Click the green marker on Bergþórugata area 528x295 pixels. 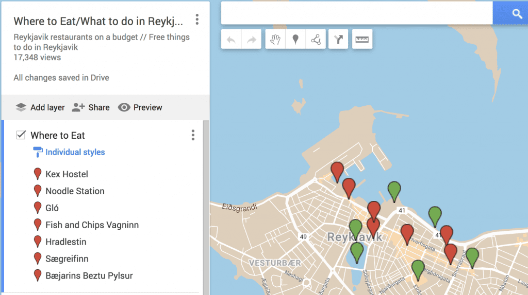pos(418,269)
